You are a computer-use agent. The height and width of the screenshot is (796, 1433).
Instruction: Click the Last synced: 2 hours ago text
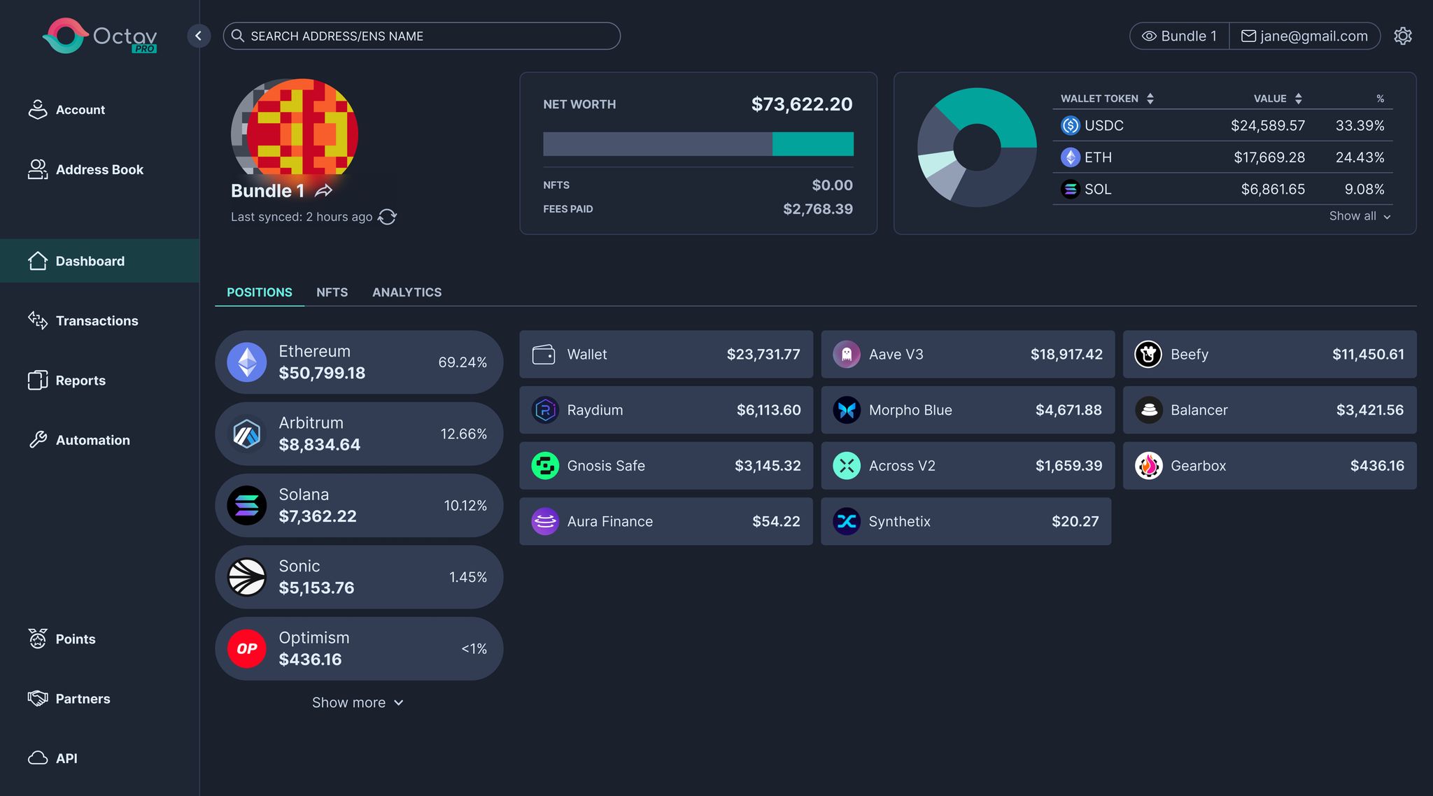point(302,217)
